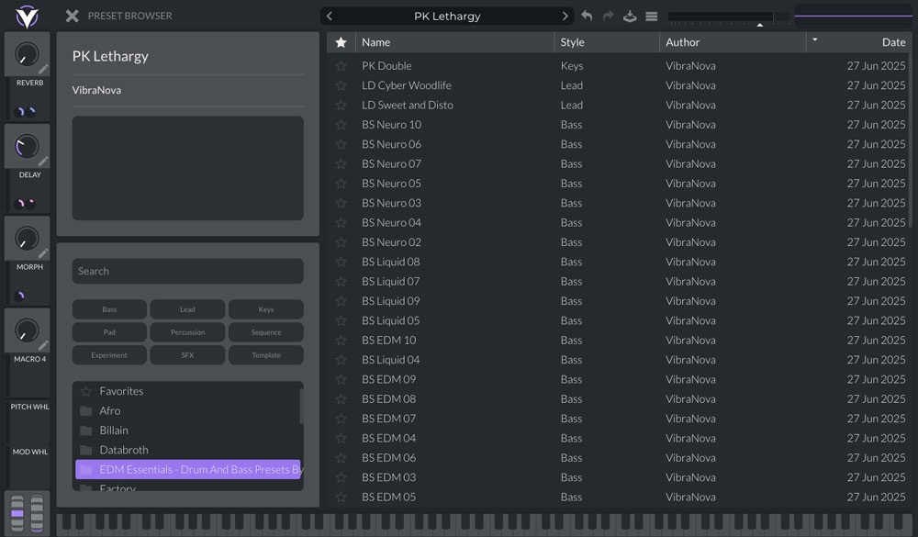This screenshot has width=918, height=537.
Task: Open the Afro preset folder
Action: tap(187, 410)
